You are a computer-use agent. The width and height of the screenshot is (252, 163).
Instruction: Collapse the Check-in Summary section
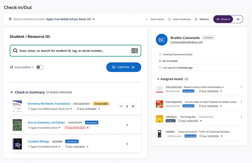[x=12, y=92]
